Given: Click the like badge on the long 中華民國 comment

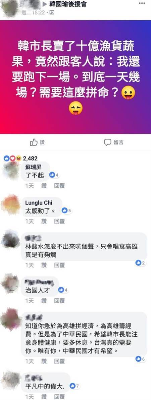Looking at the screenshot, I should click(x=140, y=359).
